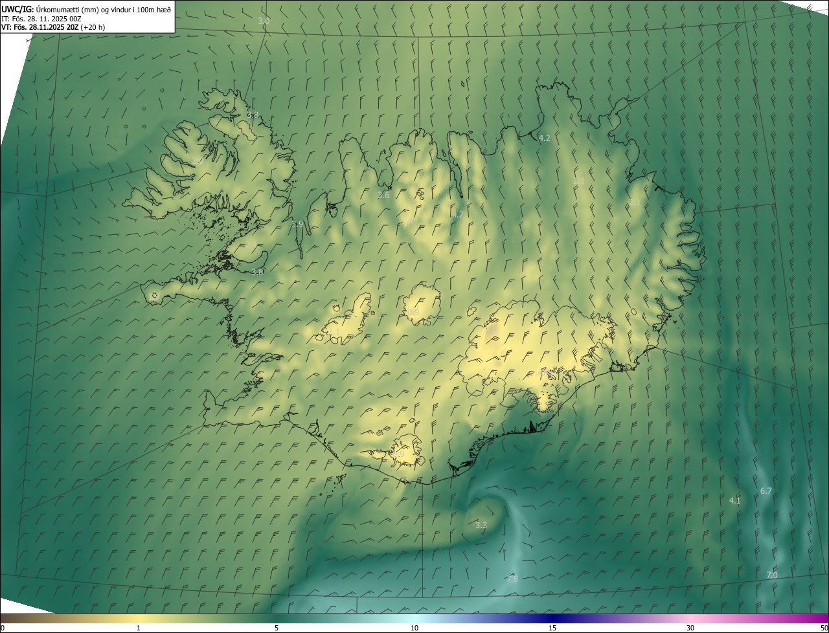Click the '4.1' value in the southeast sea
The width and height of the screenshot is (829, 633).
734,500
